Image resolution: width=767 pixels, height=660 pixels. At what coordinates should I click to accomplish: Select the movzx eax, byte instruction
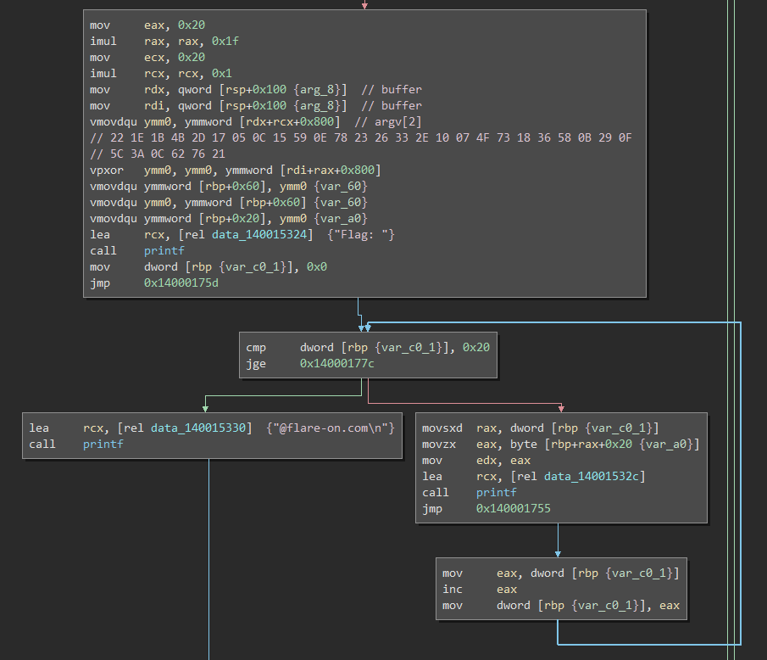[x=561, y=444]
